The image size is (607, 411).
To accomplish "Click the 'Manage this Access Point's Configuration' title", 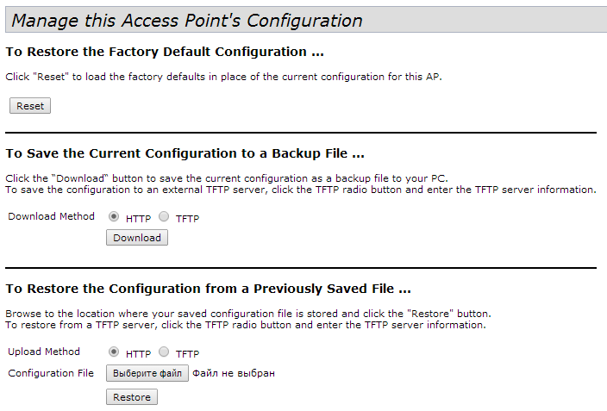I will tap(187, 21).
